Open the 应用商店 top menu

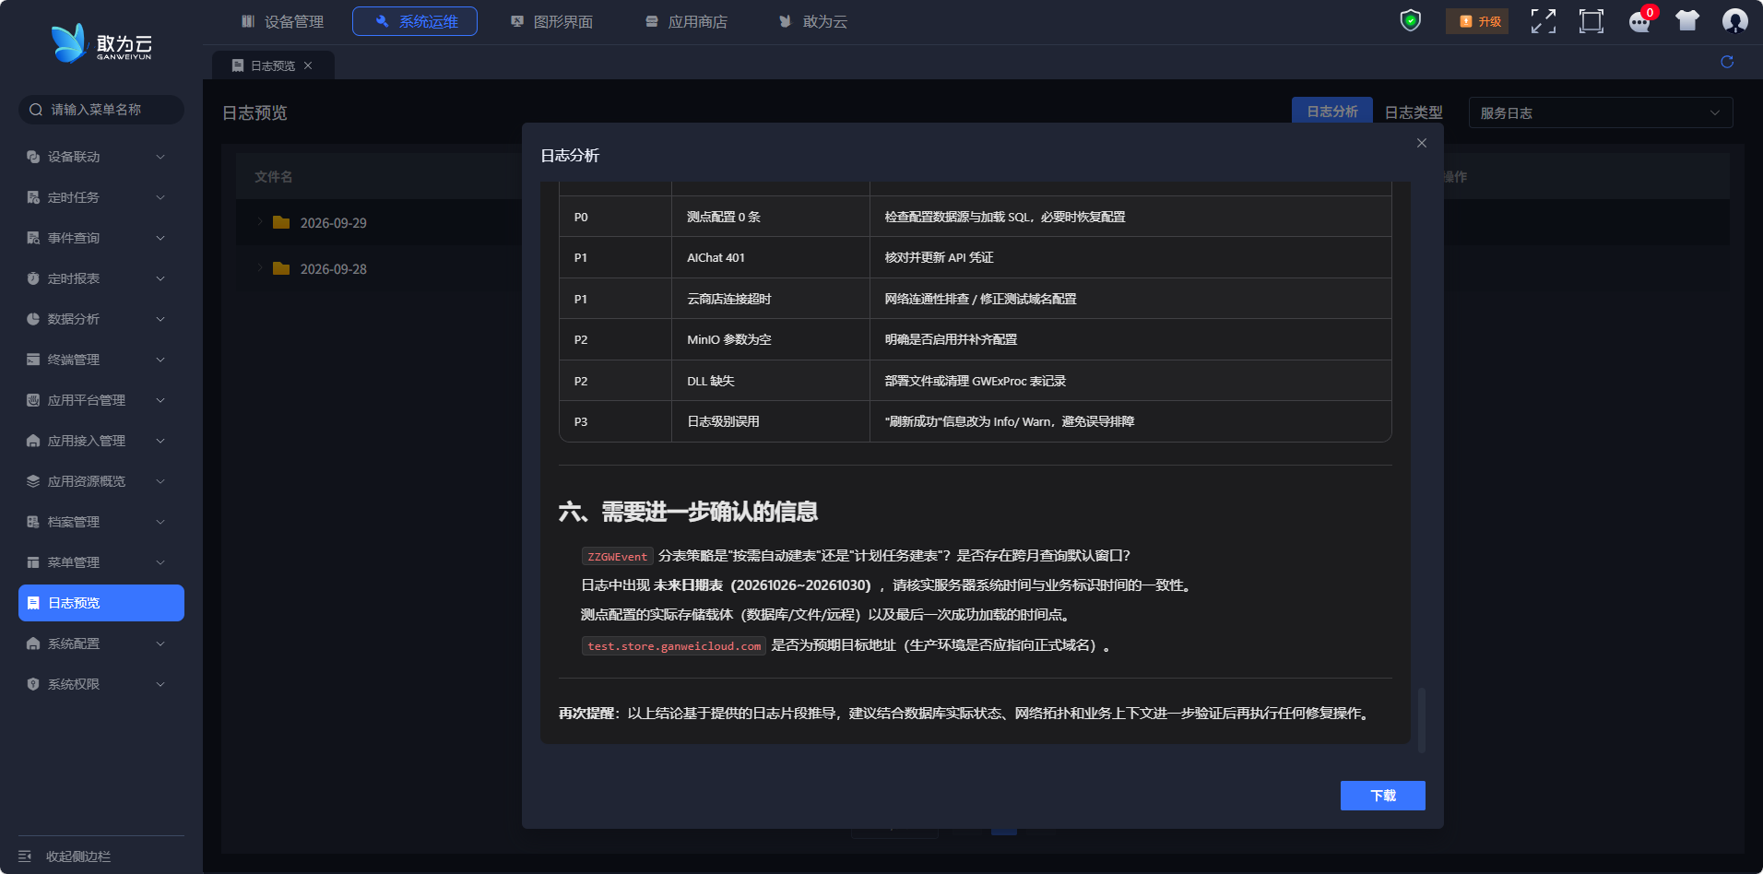(686, 21)
